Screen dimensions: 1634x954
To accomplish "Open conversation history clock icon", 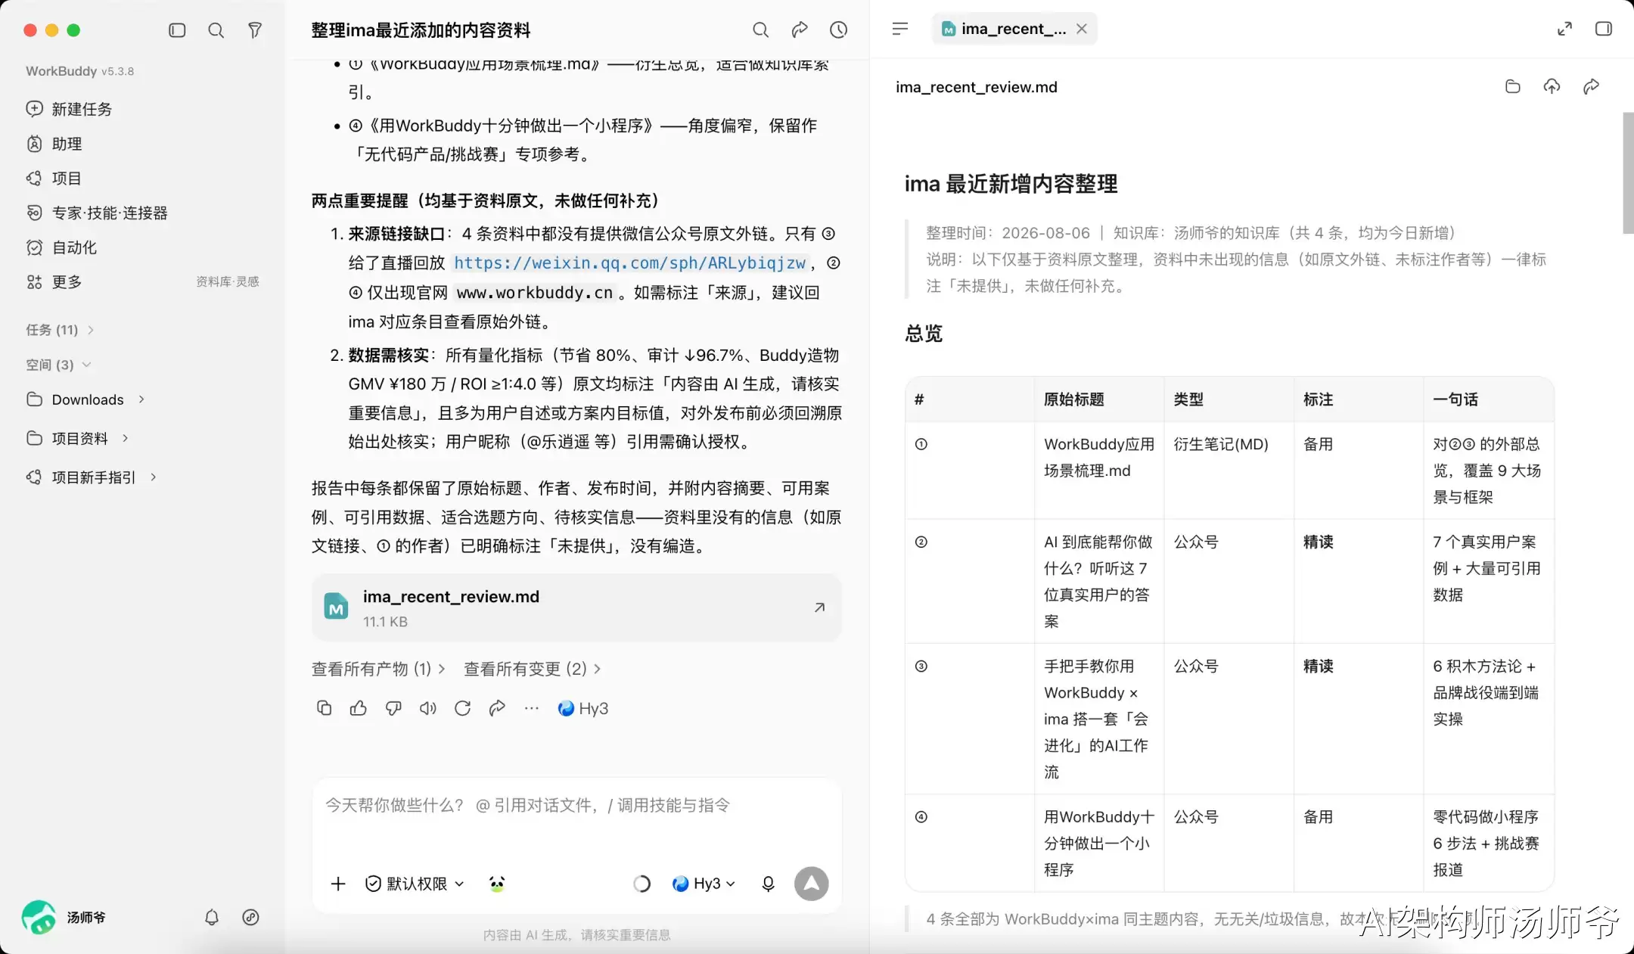I will (838, 30).
